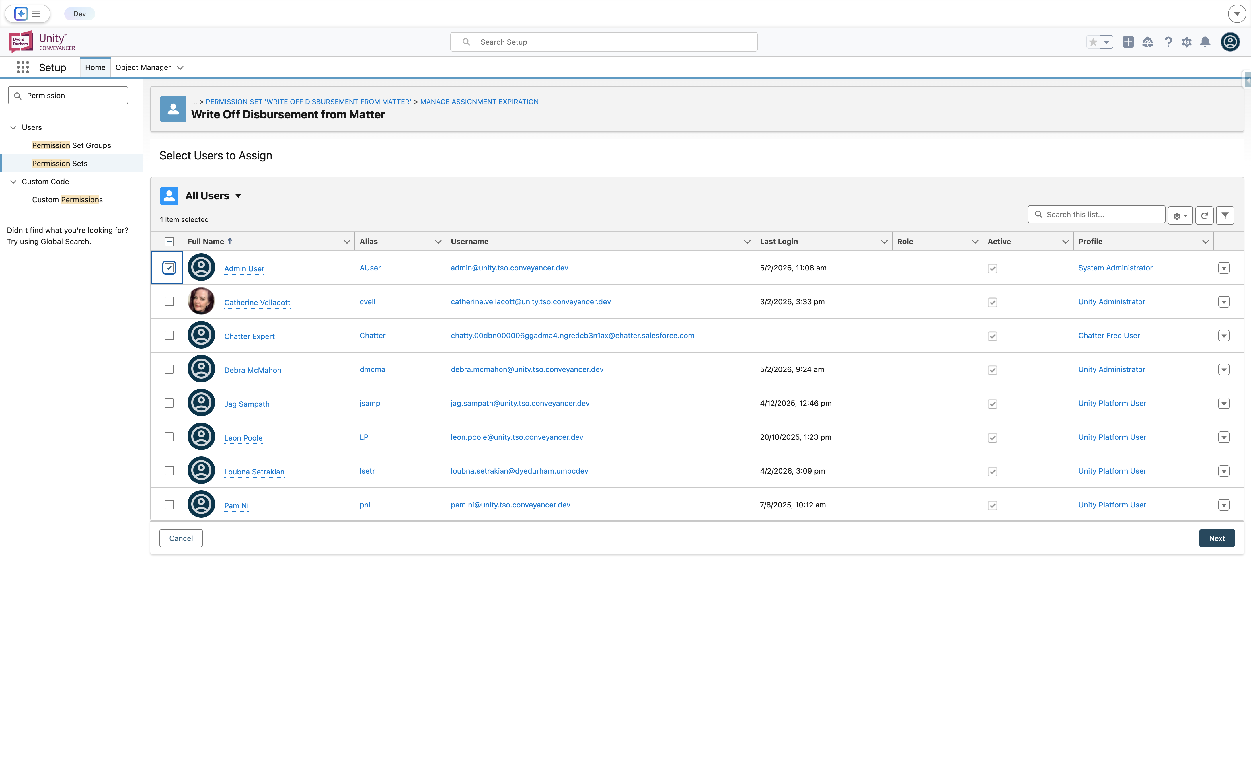Show the list filters panel
The width and height of the screenshot is (1251, 759).
(x=1225, y=215)
